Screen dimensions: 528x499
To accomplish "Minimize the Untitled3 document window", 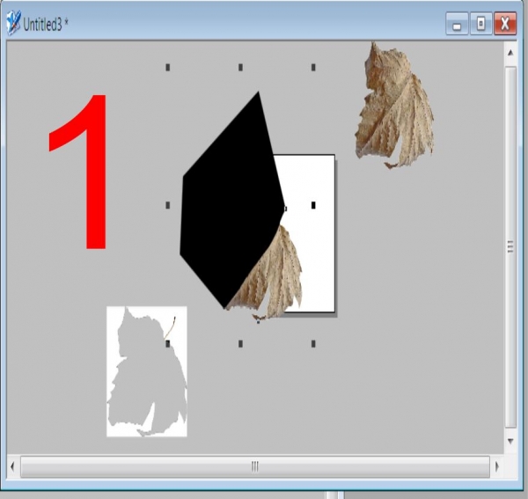I will click(x=457, y=24).
